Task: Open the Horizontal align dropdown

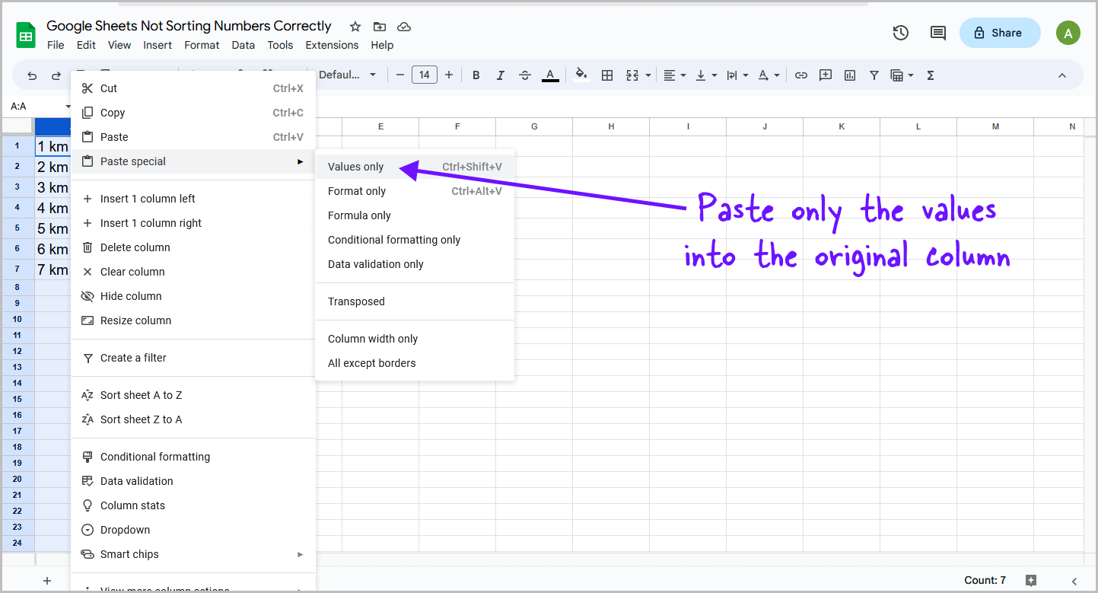Action: pos(674,75)
